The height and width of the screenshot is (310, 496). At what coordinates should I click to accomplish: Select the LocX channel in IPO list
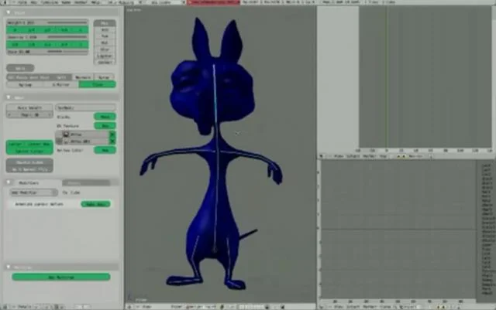click(486, 165)
